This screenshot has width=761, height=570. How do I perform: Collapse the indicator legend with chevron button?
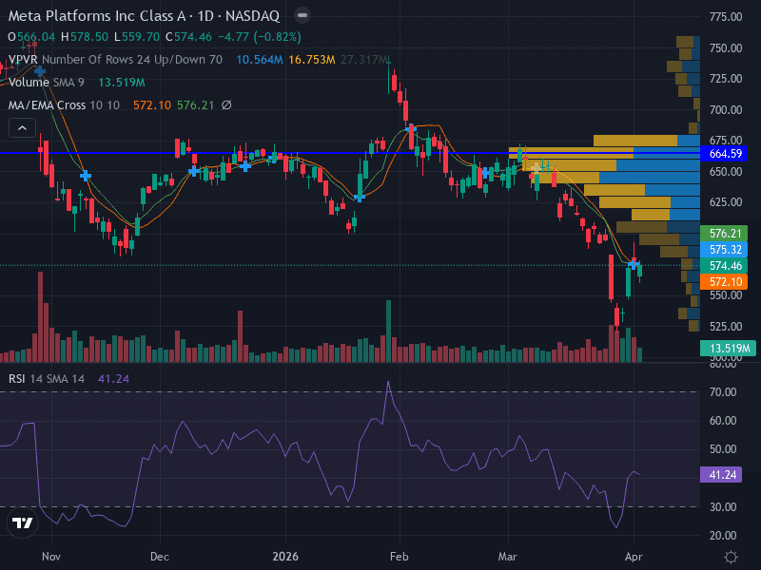pyautogui.click(x=22, y=128)
